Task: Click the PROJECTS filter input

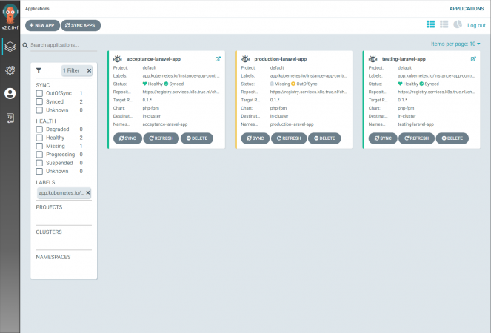Action: (x=64, y=218)
